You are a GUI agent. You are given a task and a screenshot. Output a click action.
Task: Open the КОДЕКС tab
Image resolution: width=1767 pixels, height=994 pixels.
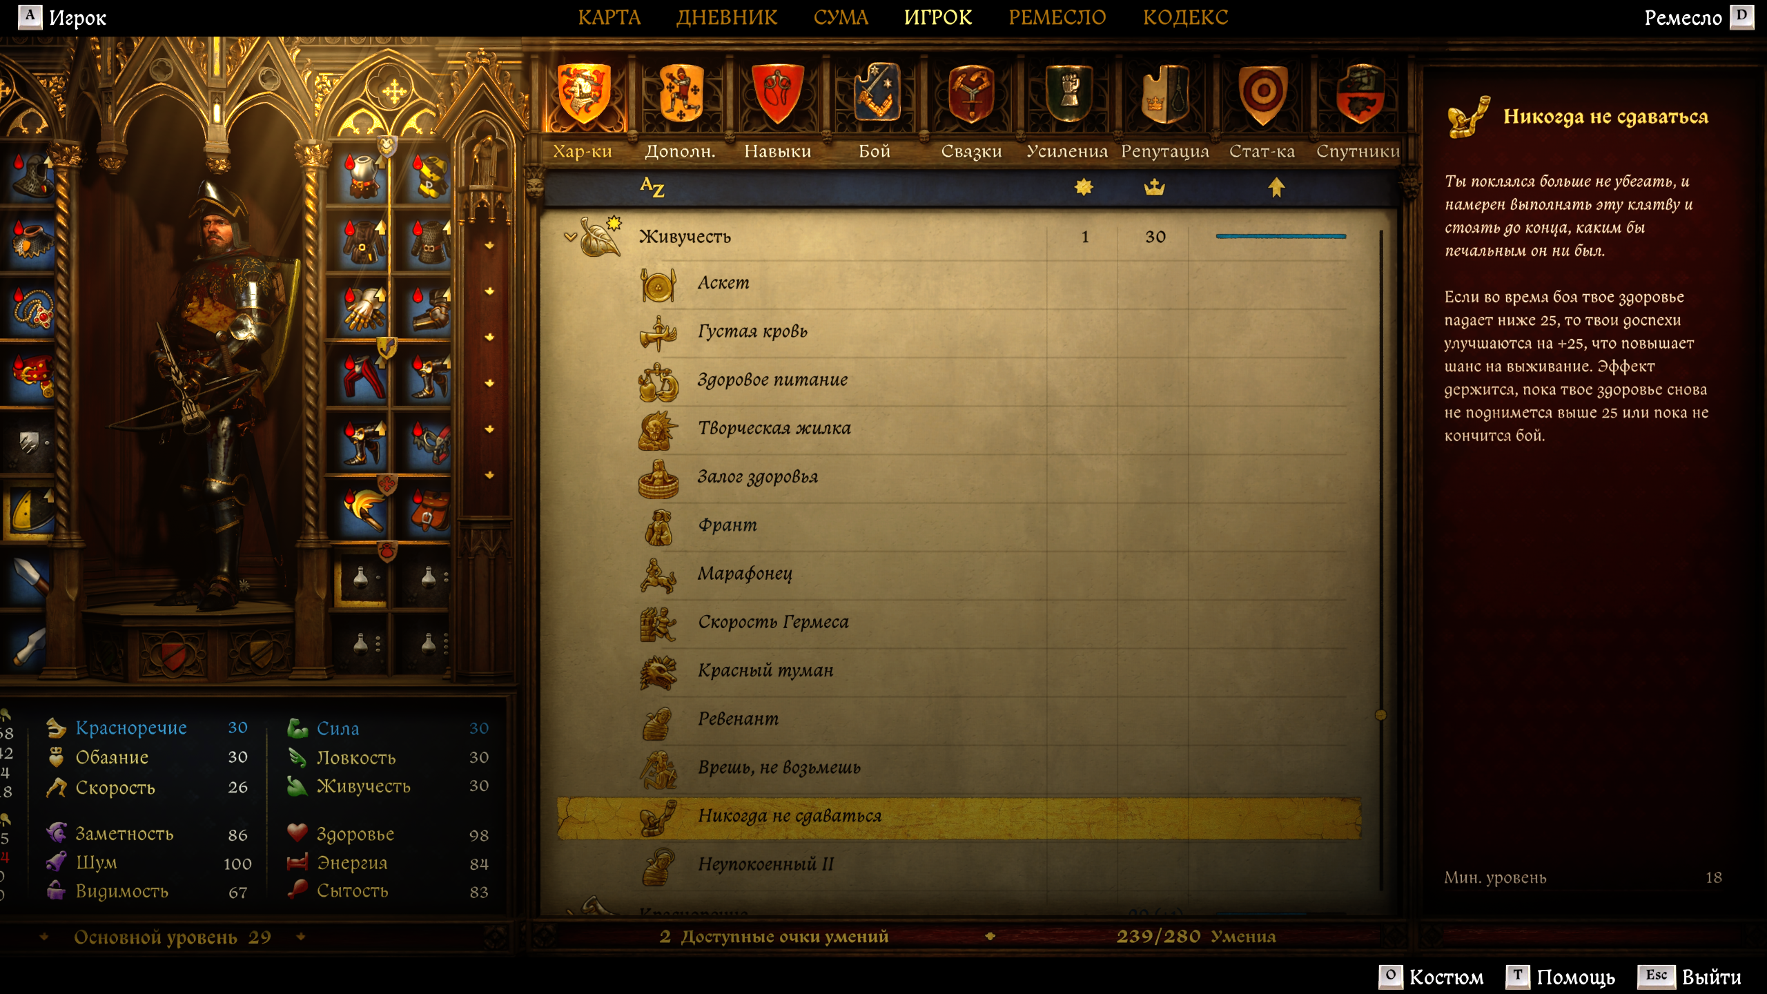pos(1185,17)
